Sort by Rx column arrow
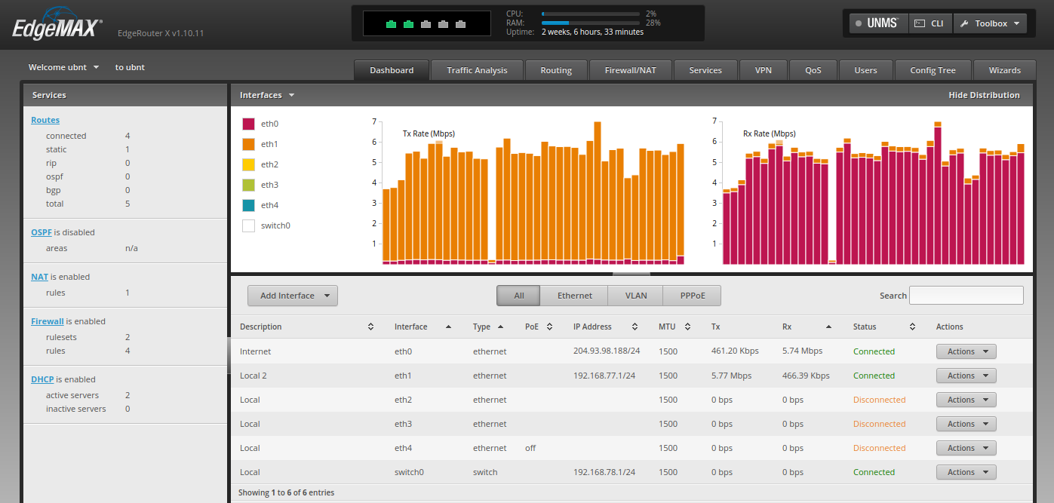 click(x=829, y=327)
